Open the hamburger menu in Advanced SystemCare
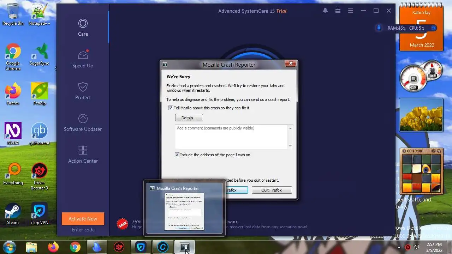 click(351, 11)
